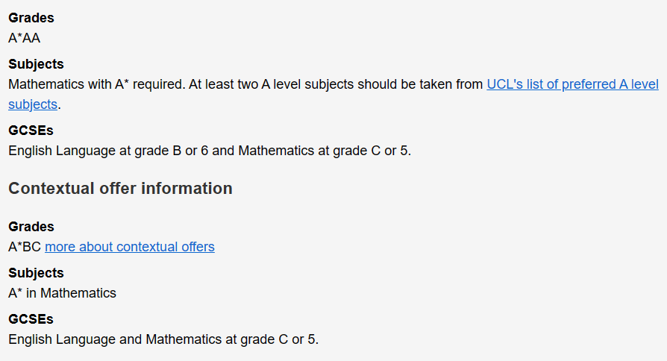The image size is (667, 361).
Task: Select the A*AA grade text
Action: point(24,38)
